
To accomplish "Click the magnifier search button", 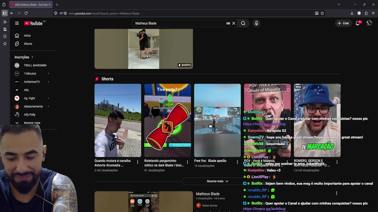I will click(x=243, y=23).
